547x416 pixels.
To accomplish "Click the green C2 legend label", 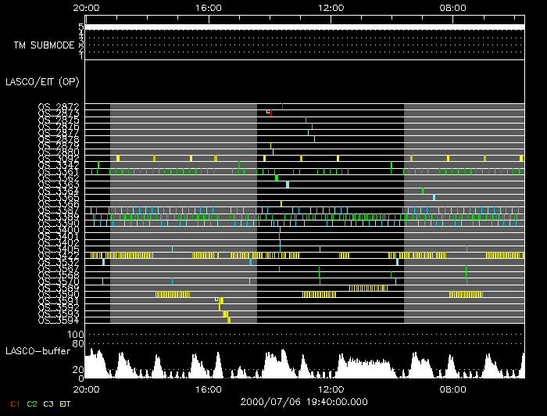I will click(32, 403).
